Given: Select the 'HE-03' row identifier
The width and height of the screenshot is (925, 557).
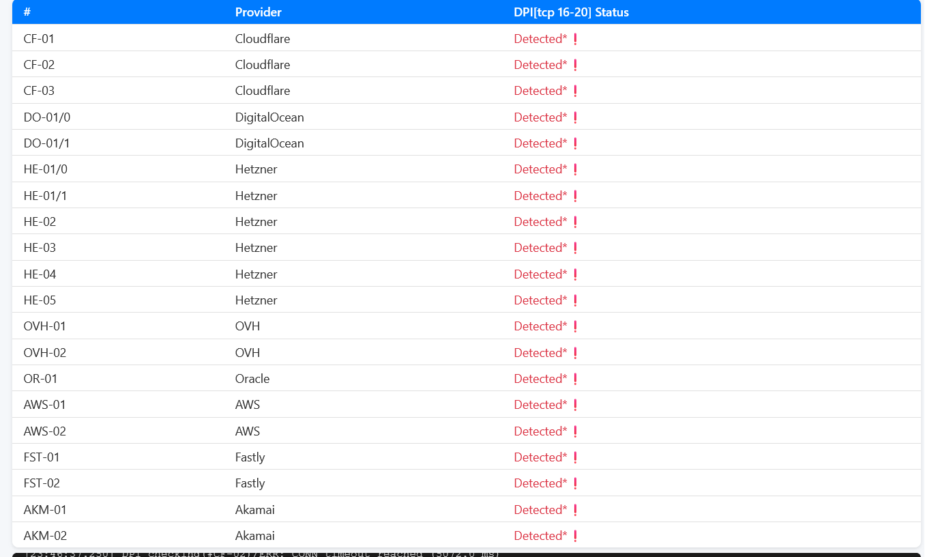Looking at the screenshot, I should pos(40,248).
